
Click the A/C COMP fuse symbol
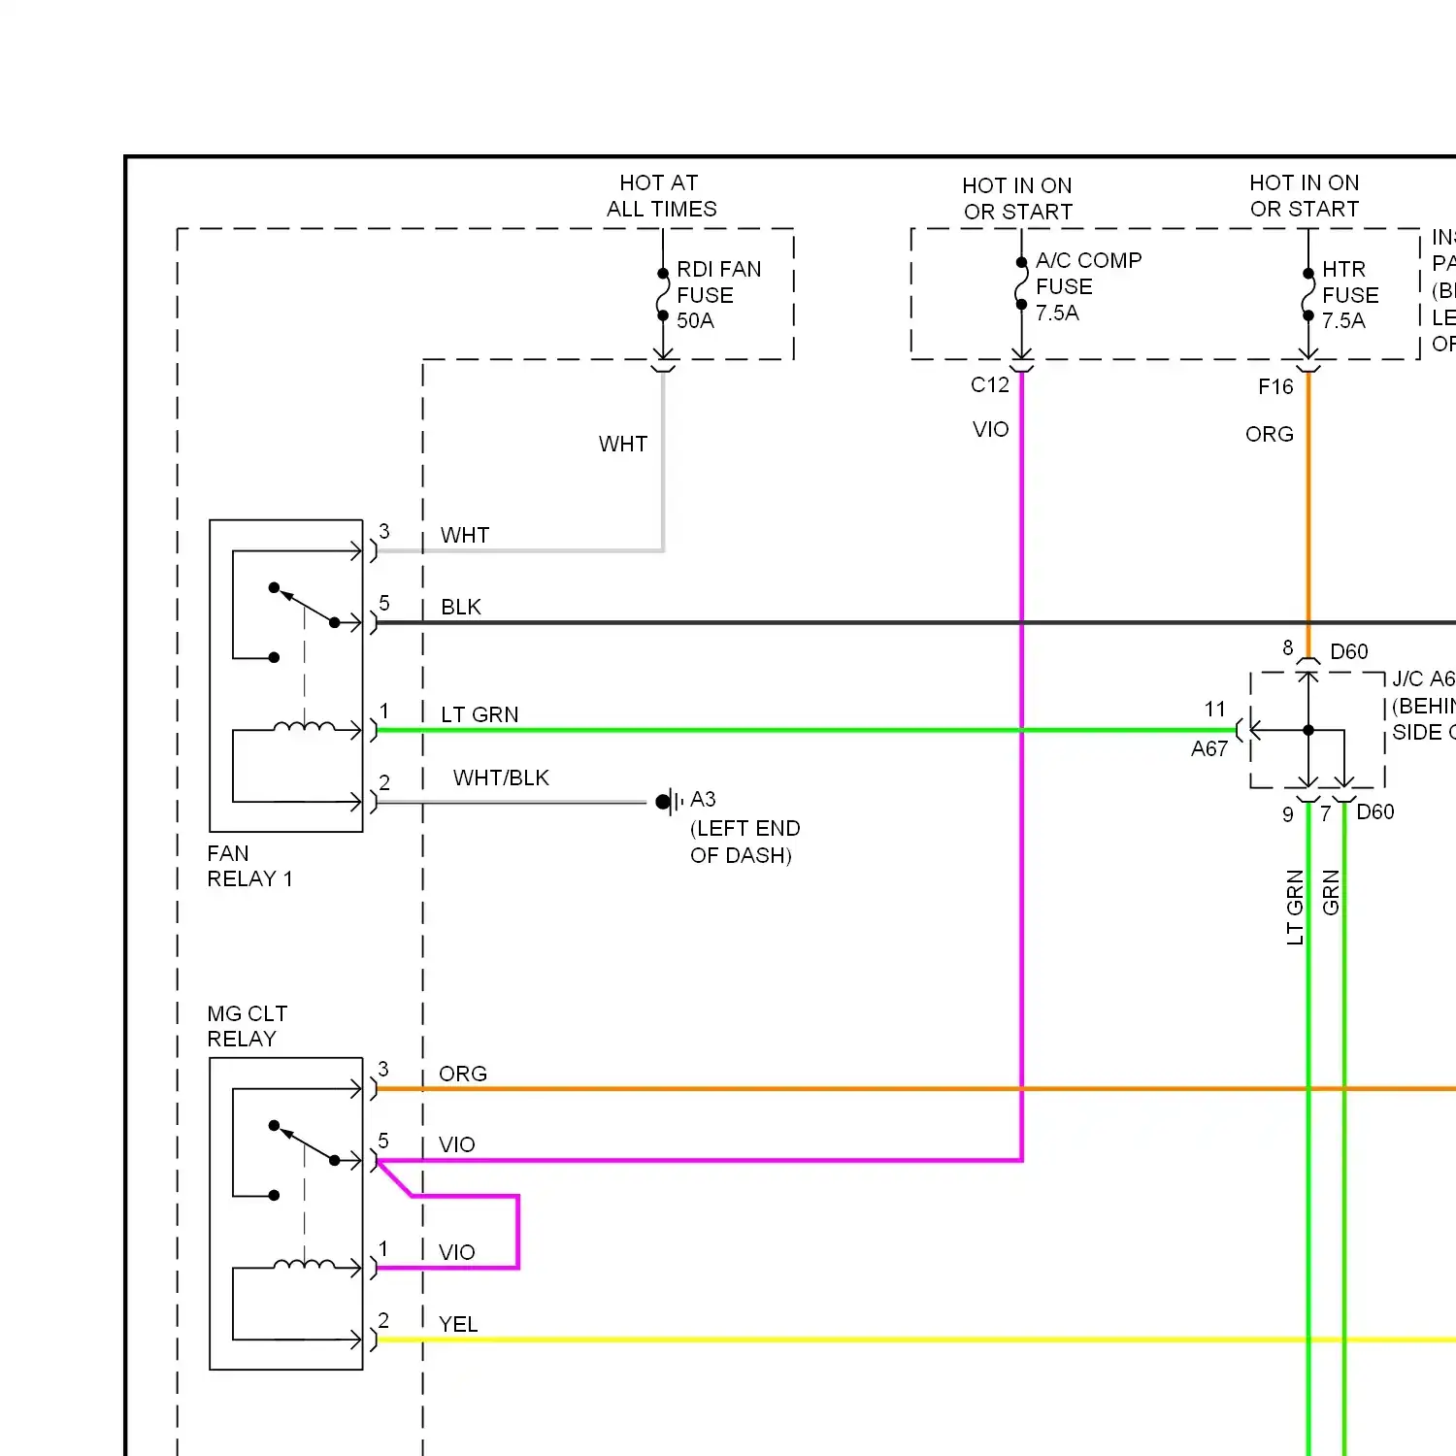(1021, 283)
